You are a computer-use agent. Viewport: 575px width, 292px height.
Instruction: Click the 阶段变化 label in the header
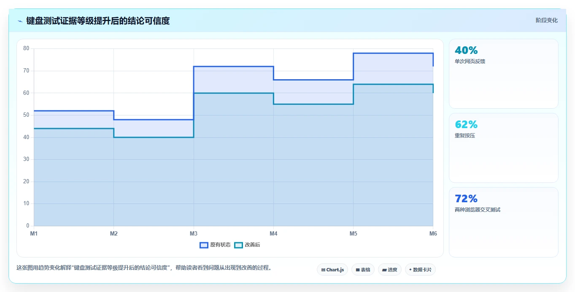pos(546,20)
